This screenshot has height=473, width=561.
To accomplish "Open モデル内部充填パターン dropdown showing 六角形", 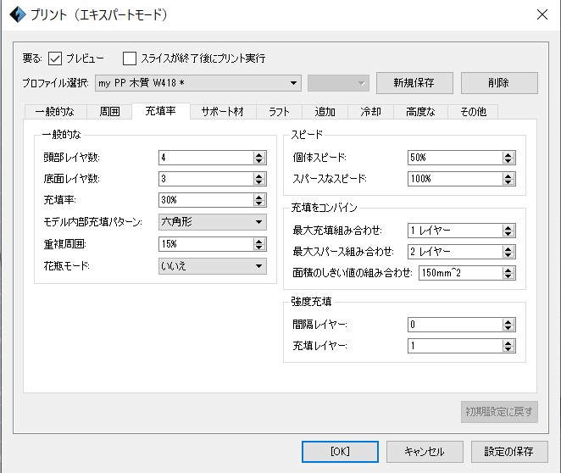I will (213, 222).
